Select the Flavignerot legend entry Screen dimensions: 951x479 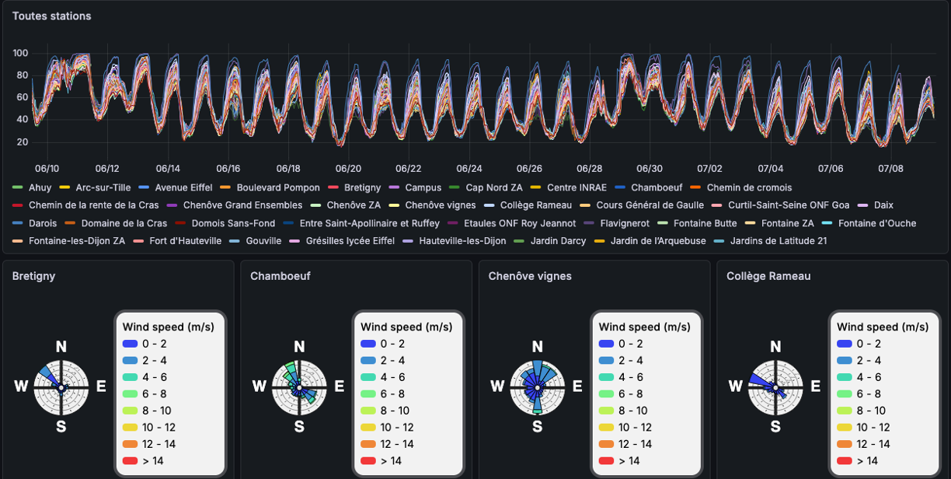tap(625, 223)
